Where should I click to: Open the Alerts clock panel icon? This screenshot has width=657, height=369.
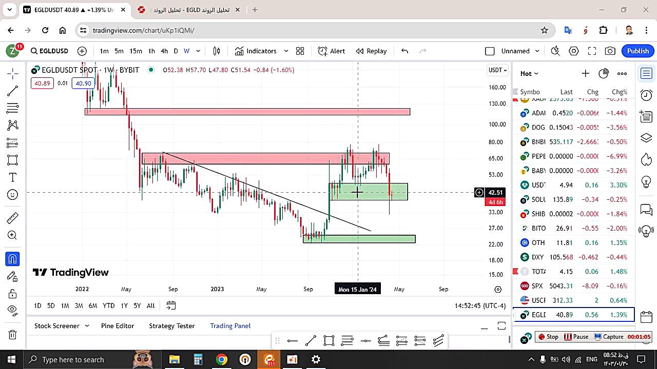(646, 95)
